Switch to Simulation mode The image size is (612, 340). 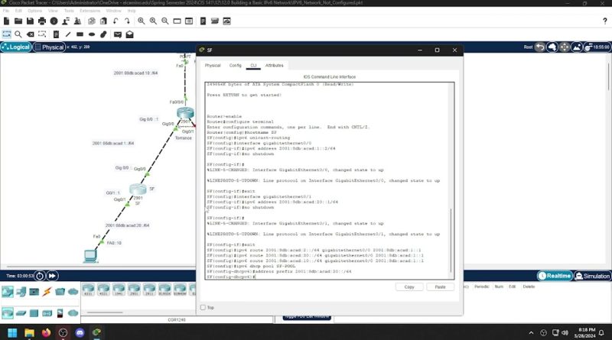pyautogui.click(x=592, y=276)
